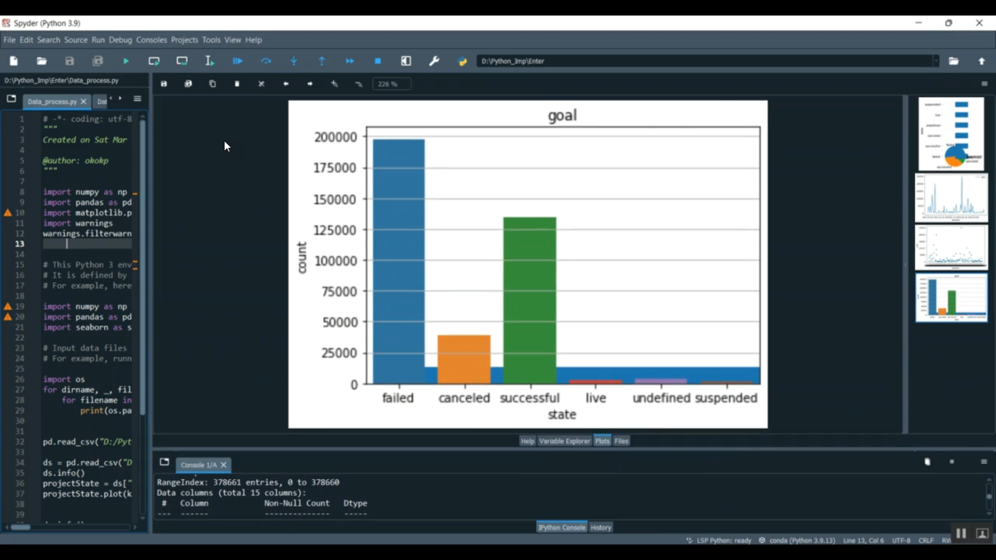Expand the working directory path dropdown
The image size is (996, 560).
pos(936,61)
